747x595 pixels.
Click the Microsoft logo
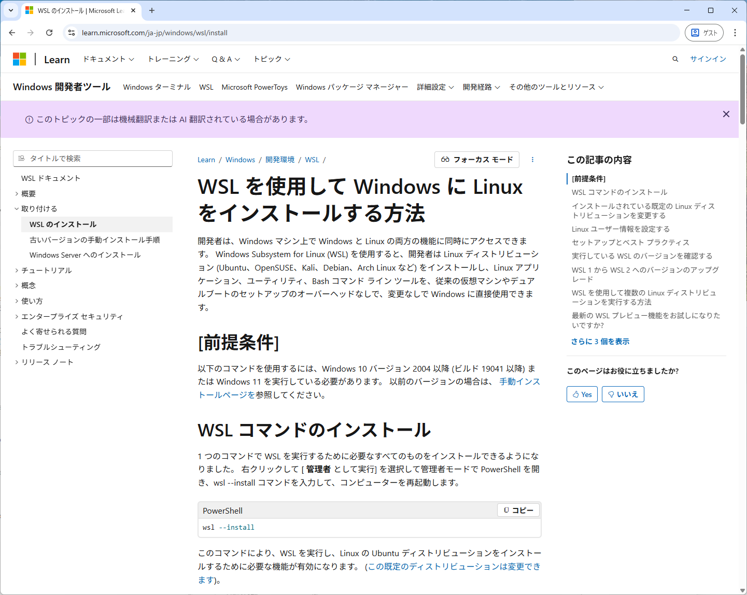pyautogui.click(x=20, y=59)
